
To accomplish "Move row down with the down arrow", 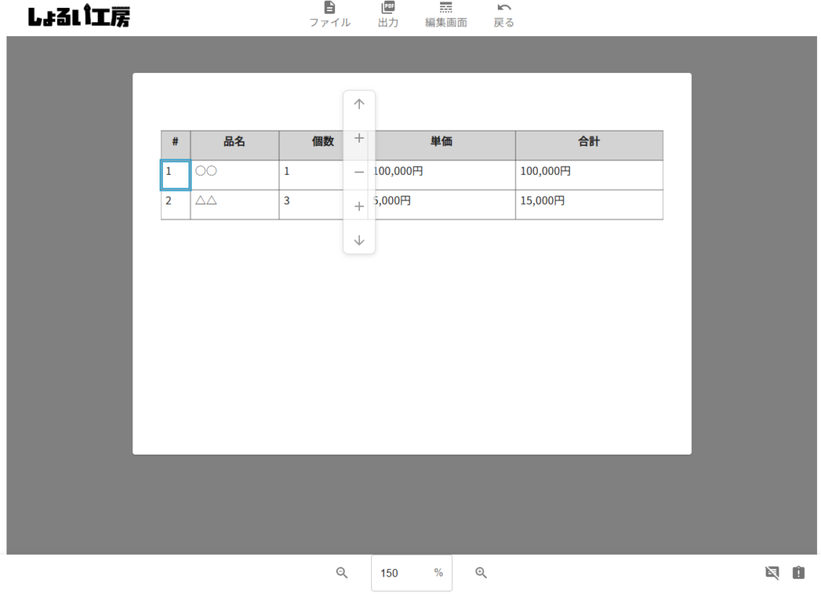I will pos(359,240).
